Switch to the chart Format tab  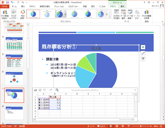122,7
